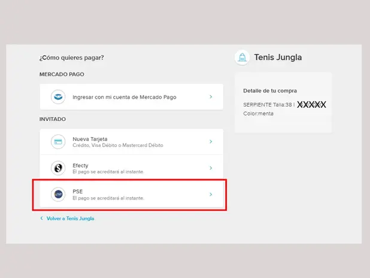Viewport: 370px width, 278px height.
Task: Click the SERPIENTE Talla:38 item text
Action: point(268,105)
